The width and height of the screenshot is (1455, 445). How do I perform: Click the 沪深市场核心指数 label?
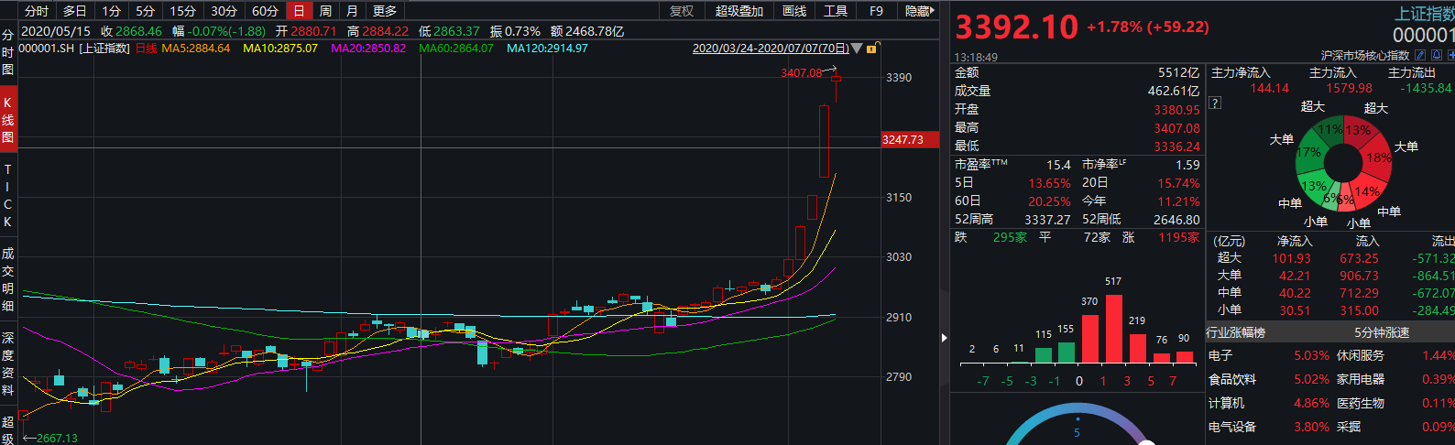pos(1365,56)
